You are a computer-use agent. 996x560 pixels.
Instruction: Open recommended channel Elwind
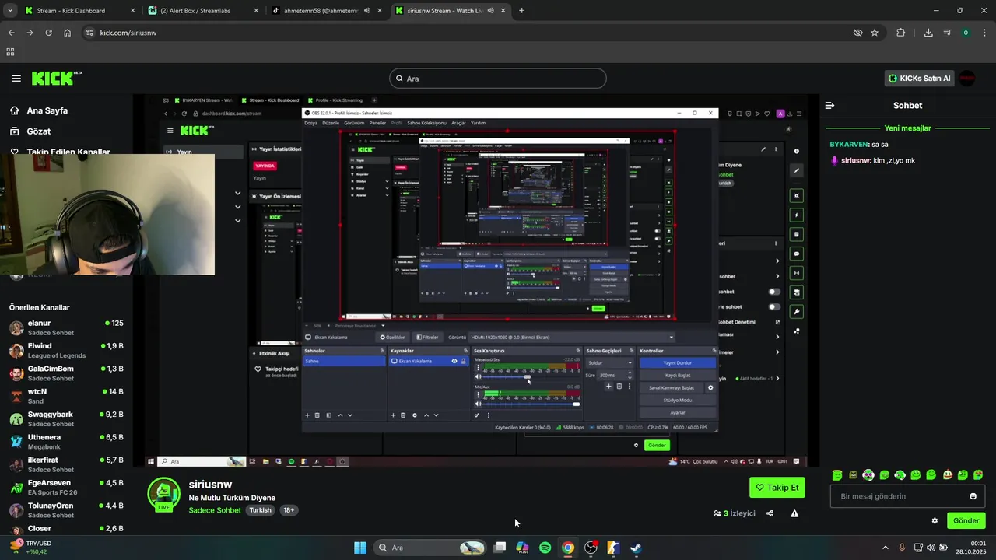point(66,350)
